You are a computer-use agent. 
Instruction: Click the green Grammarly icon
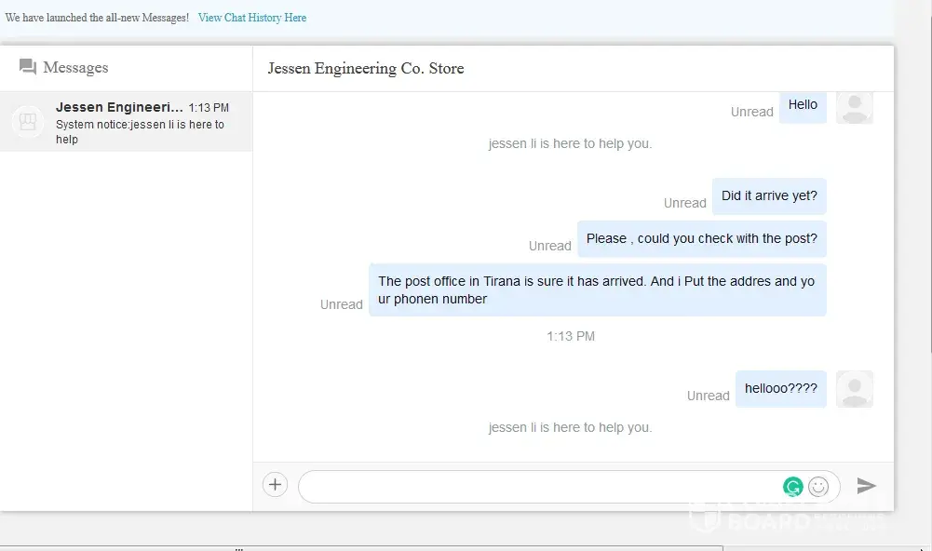(792, 486)
